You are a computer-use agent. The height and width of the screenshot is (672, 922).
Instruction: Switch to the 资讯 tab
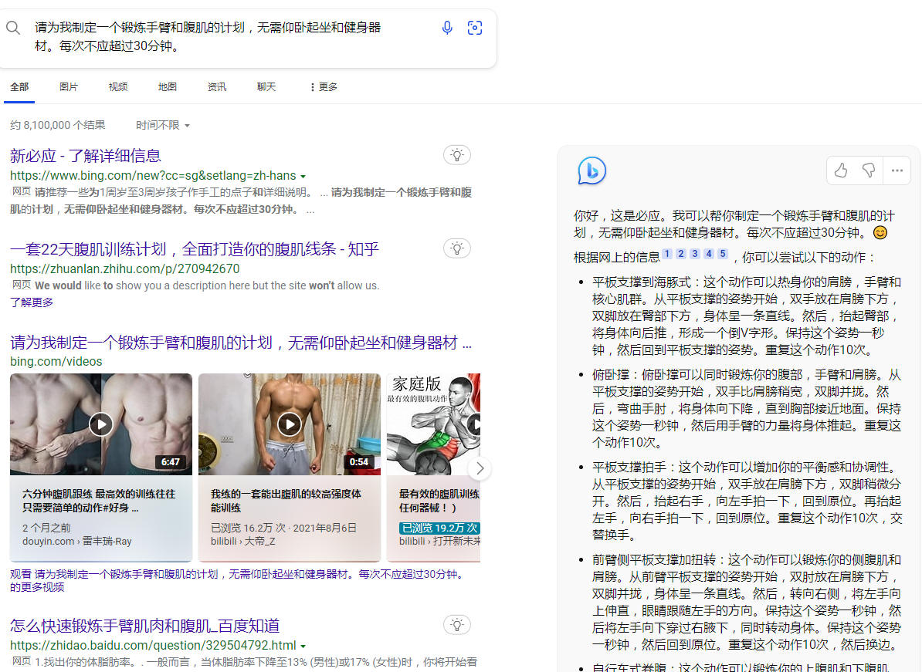pos(217,87)
